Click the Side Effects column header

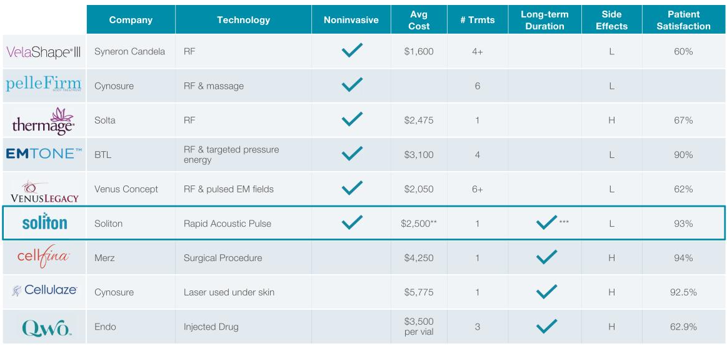tap(611, 20)
